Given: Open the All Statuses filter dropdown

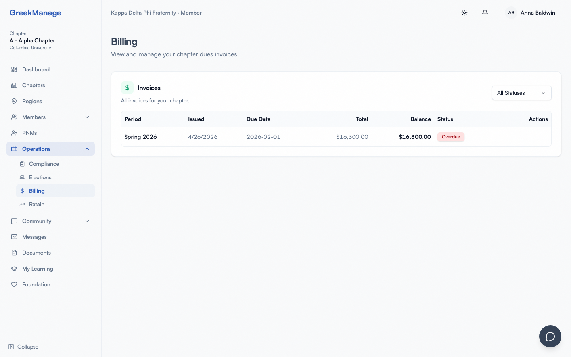Looking at the screenshot, I should pyautogui.click(x=521, y=93).
